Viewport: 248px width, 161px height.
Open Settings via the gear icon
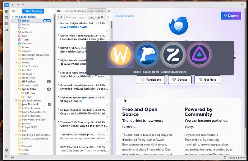6,150
